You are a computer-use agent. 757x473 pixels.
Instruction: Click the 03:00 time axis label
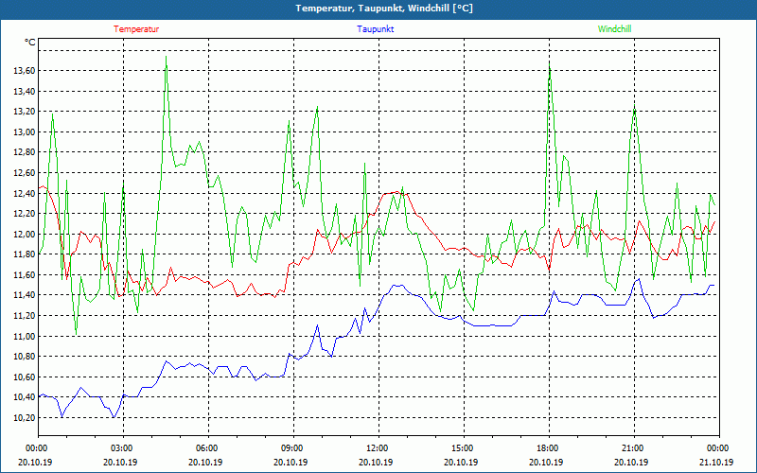tap(123, 448)
